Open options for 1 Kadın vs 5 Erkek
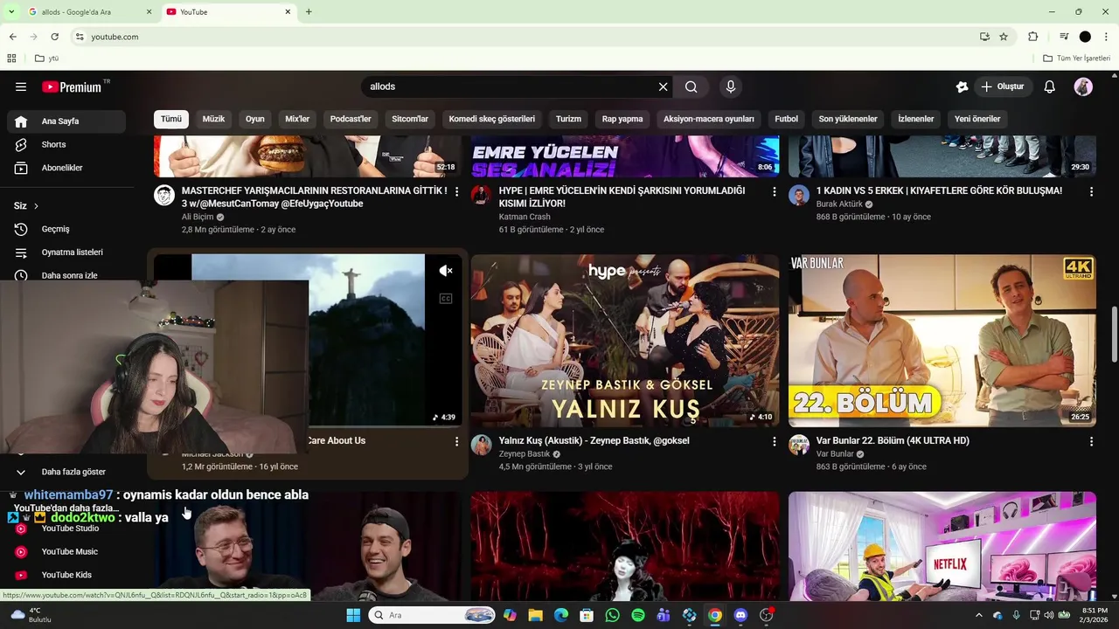 (x=1091, y=191)
